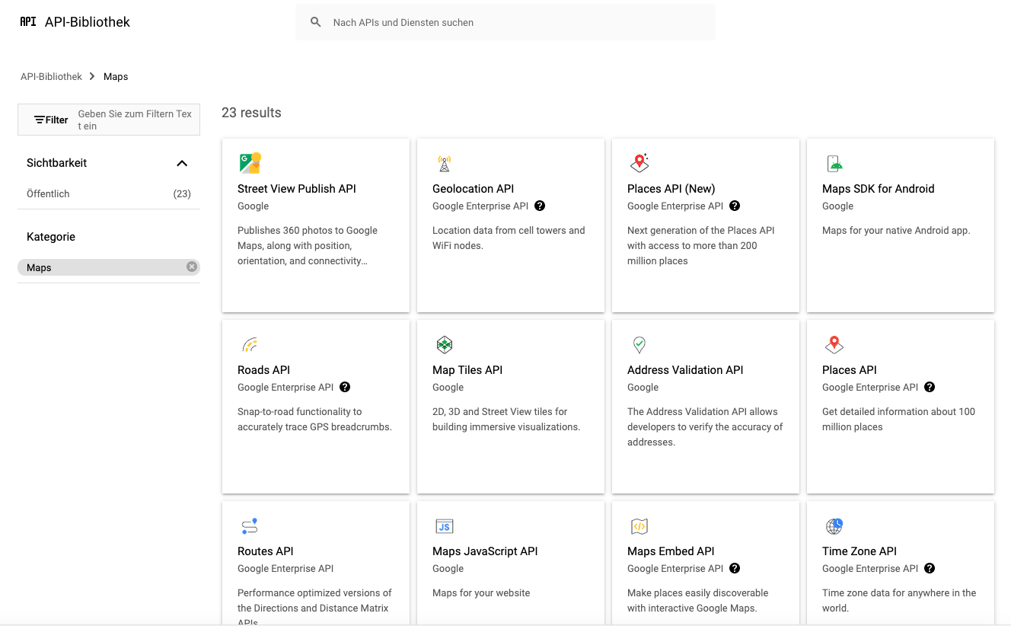The image size is (1011, 626).
Task: Click the Street View Publish API icon
Action: pos(250,163)
